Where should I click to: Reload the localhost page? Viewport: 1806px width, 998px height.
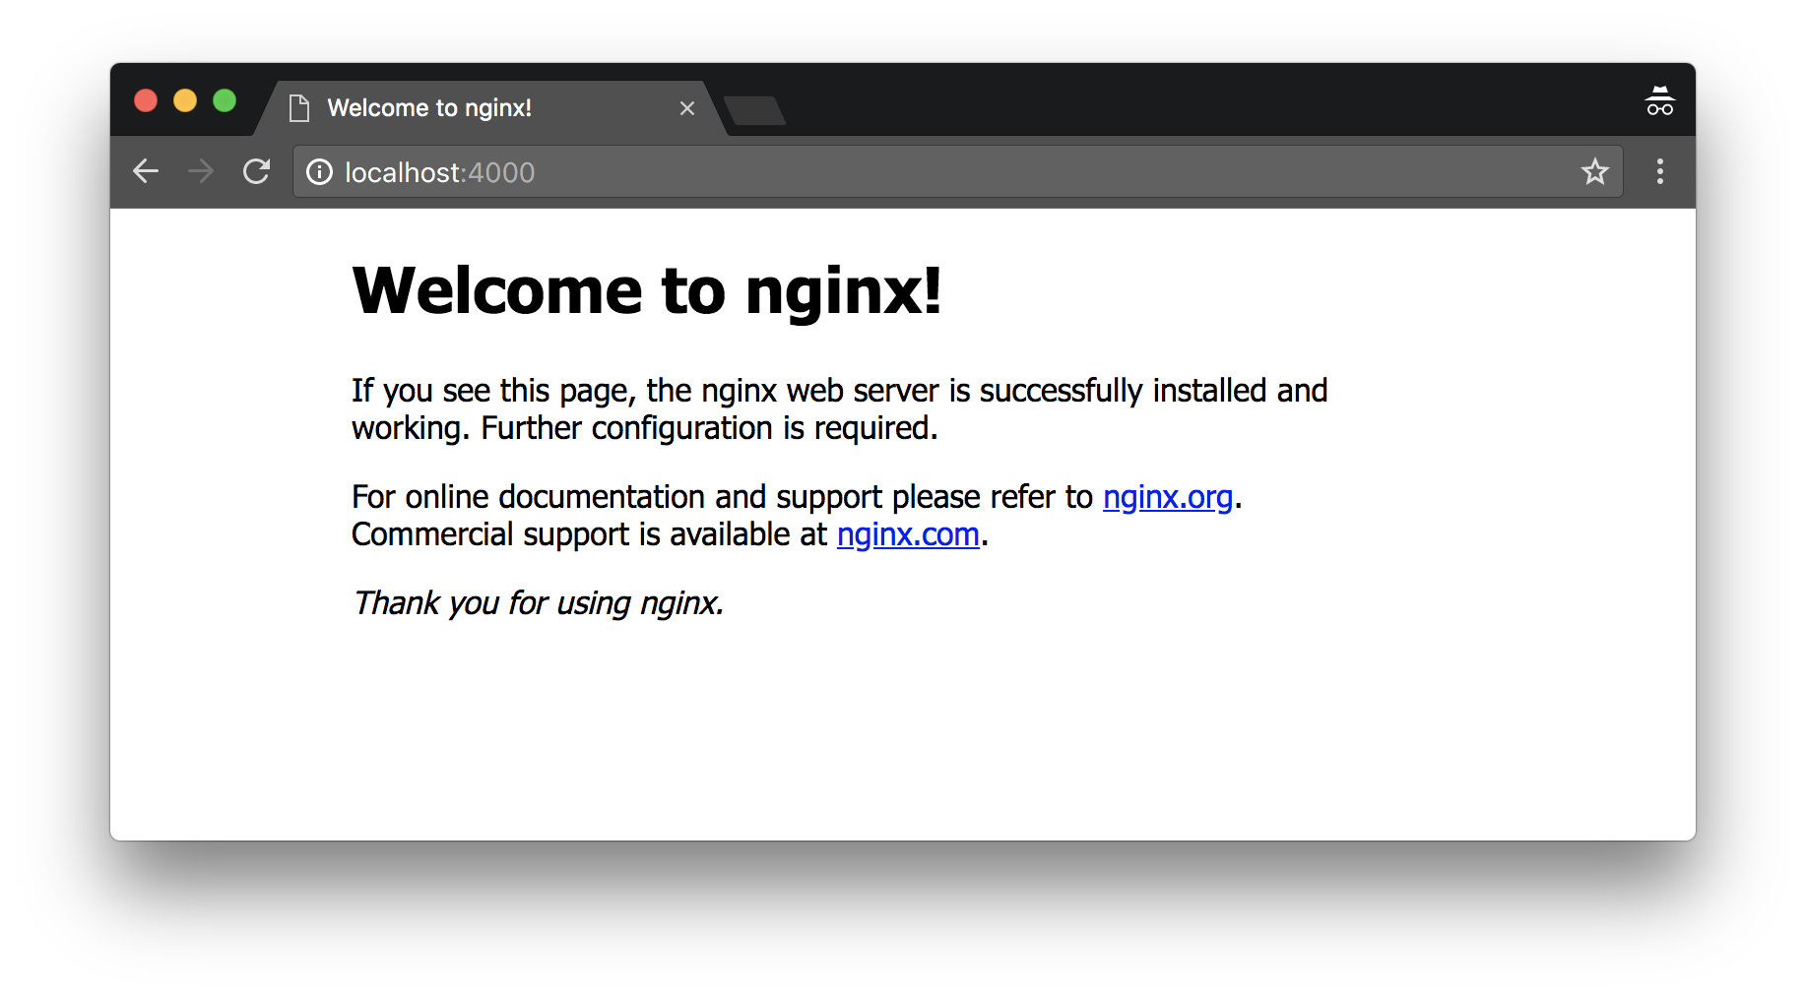(x=256, y=171)
